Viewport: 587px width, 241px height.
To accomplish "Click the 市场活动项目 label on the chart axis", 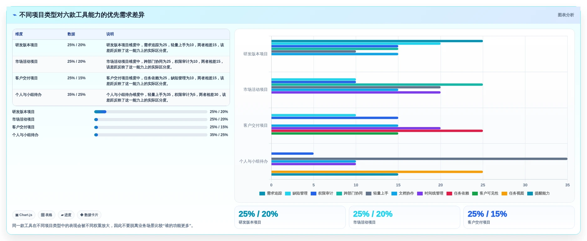I will (256, 90).
